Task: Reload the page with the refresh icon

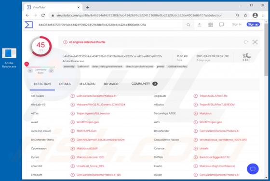Action: point(43,15)
